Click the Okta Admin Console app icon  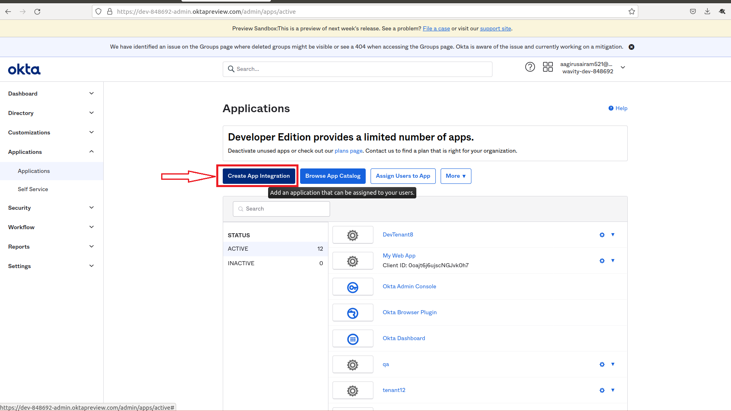pos(353,287)
